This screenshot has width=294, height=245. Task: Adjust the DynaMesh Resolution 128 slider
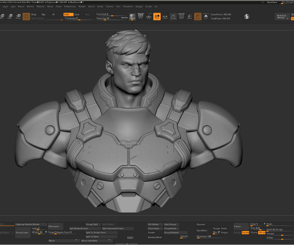[212, 237]
